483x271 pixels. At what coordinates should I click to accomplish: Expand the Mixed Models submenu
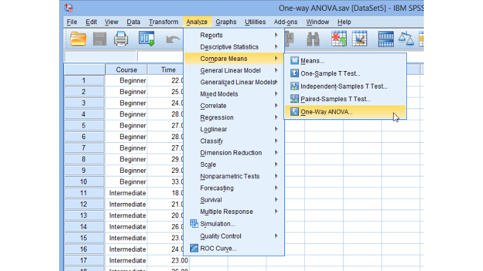(234, 94)
